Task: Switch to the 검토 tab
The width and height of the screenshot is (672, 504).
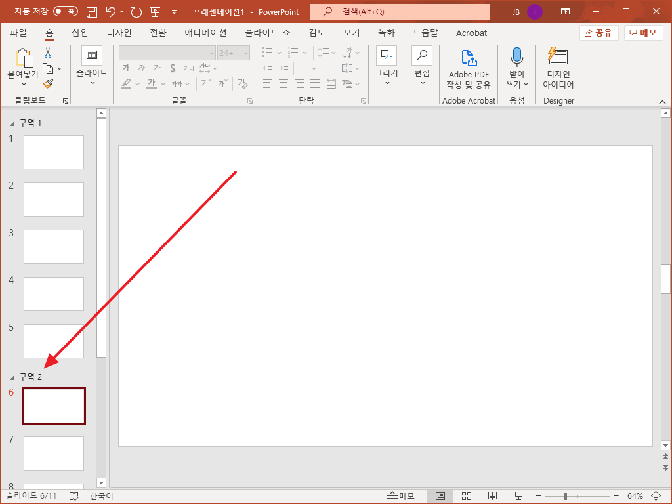Action: coord(317,33)
